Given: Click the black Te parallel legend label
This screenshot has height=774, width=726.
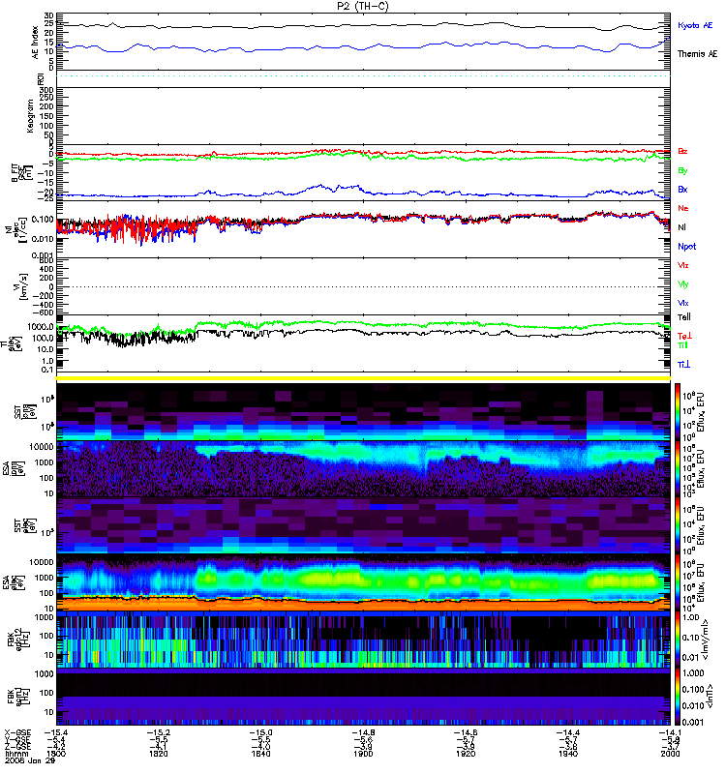Looking at the screenshot, I should click(684, 317).
